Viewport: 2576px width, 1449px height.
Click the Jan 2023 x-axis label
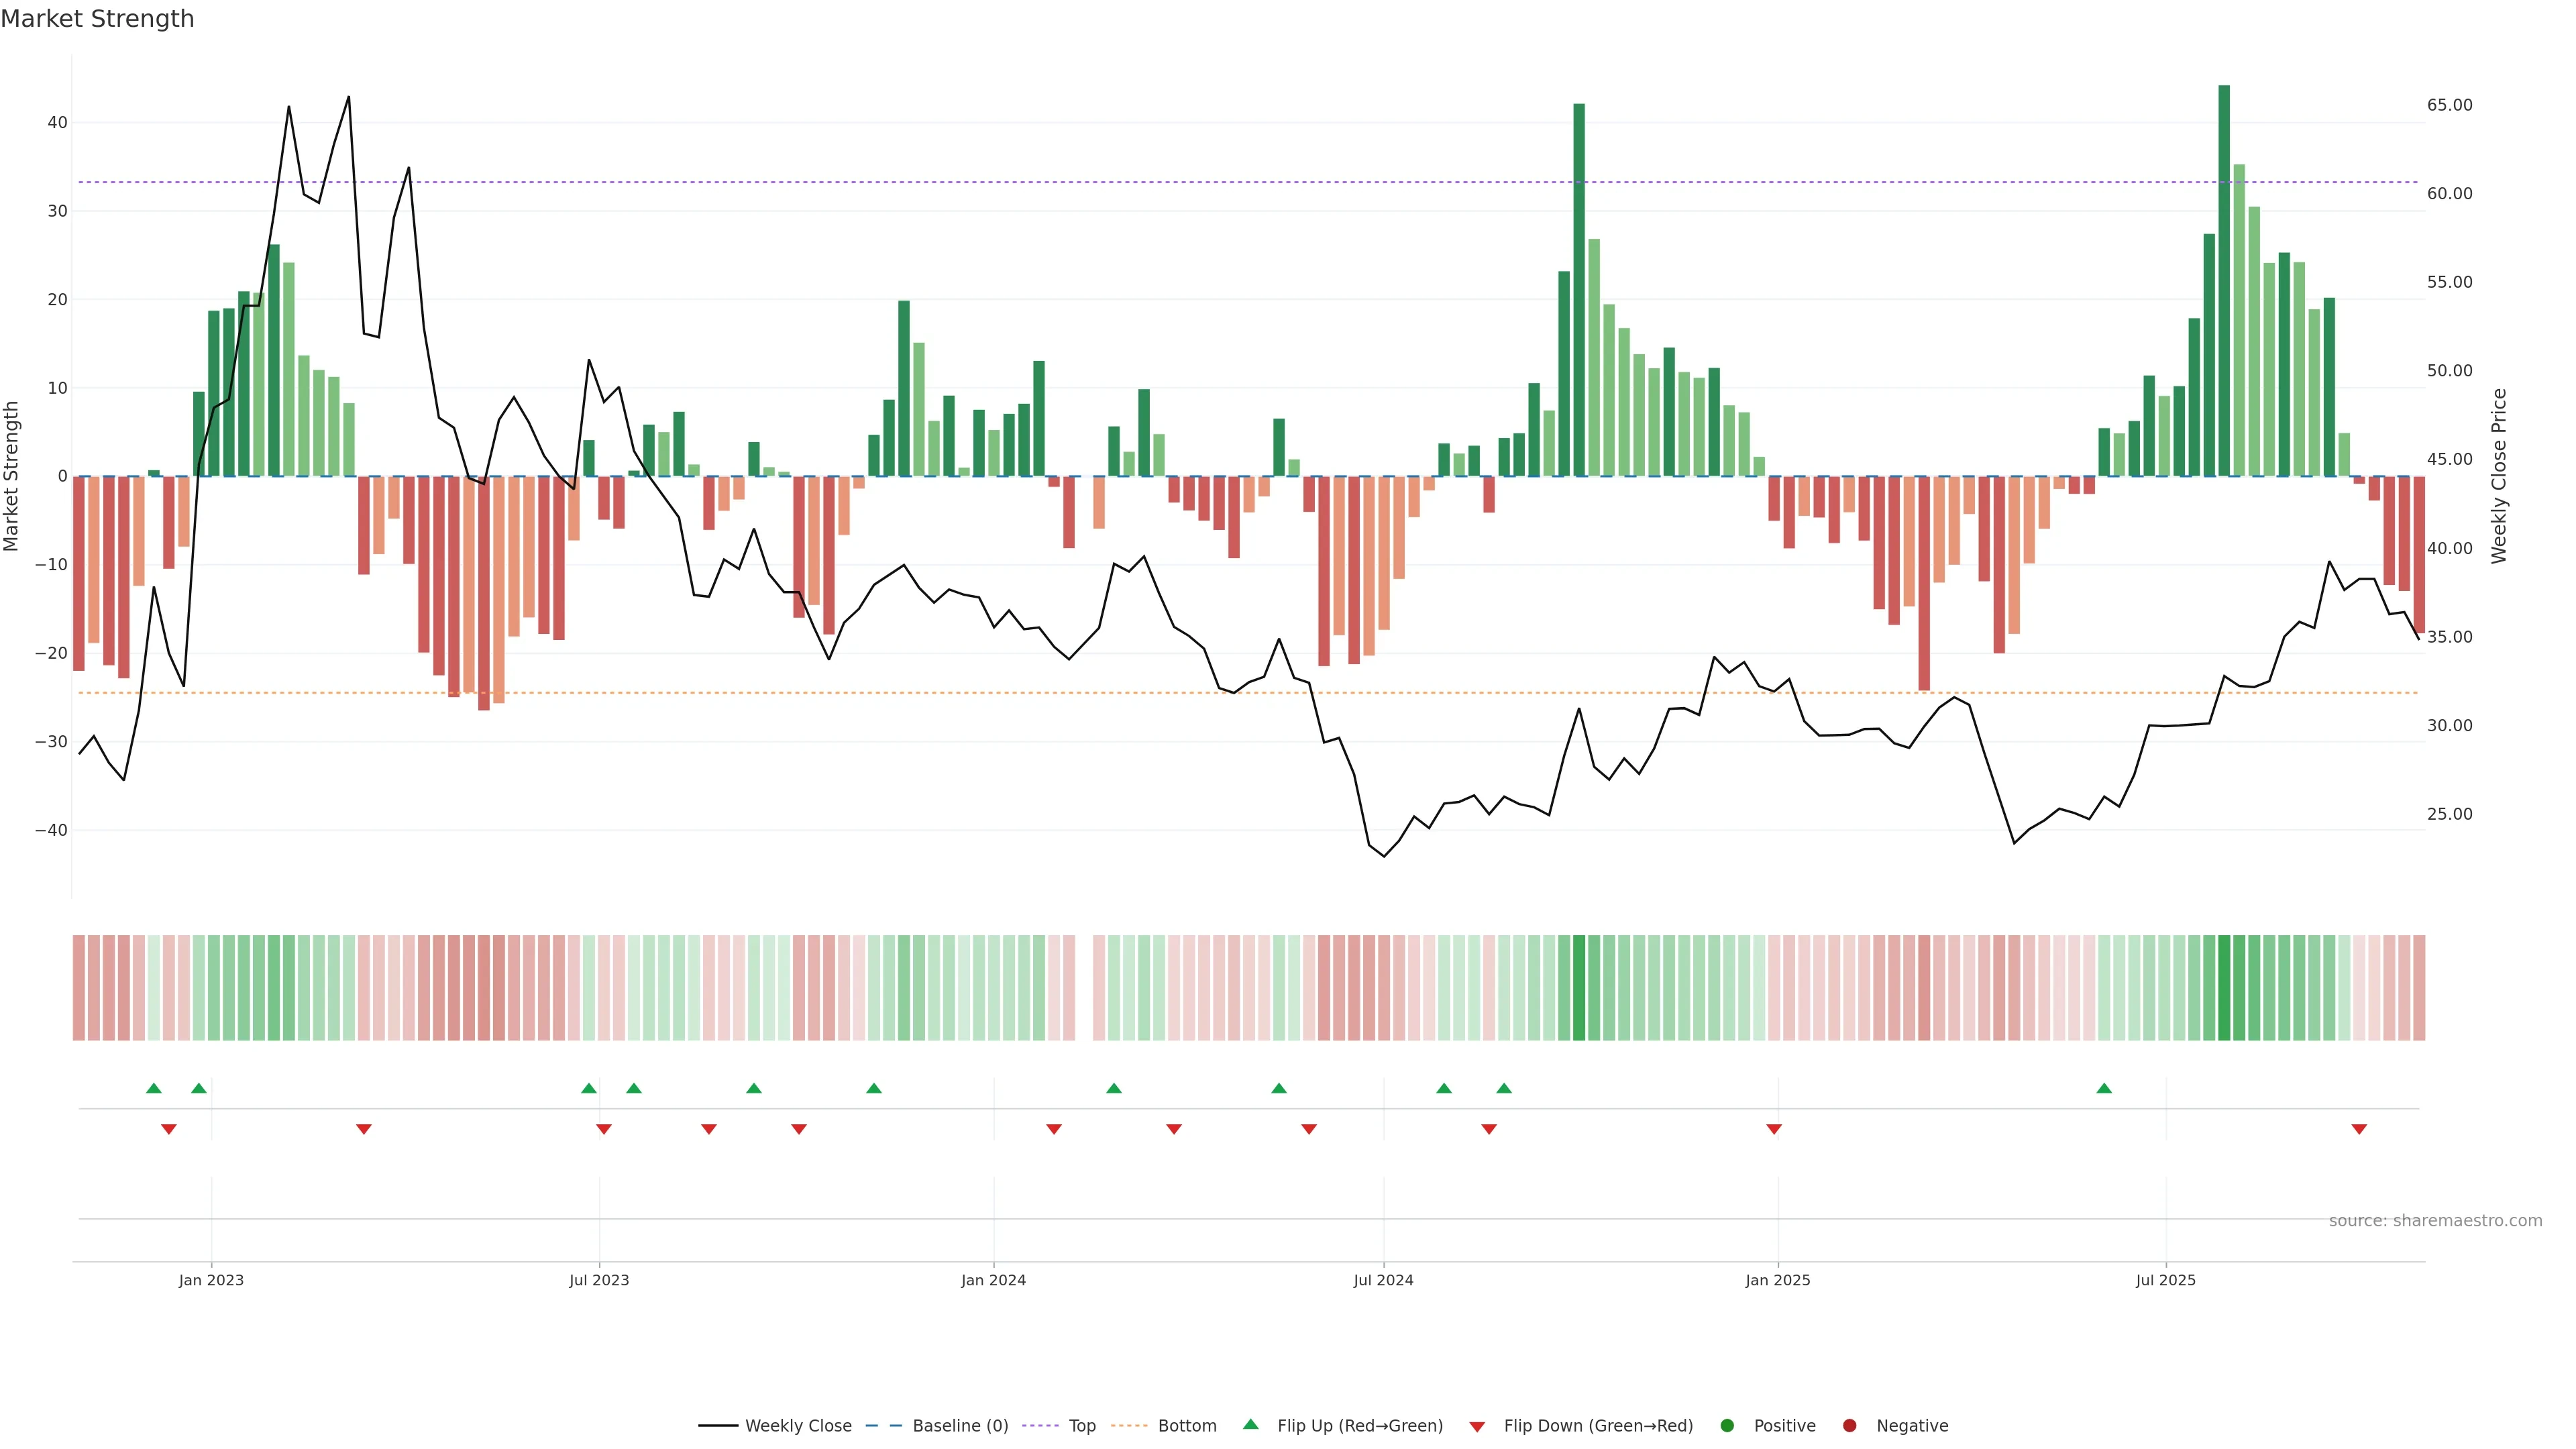(211, 1280)
